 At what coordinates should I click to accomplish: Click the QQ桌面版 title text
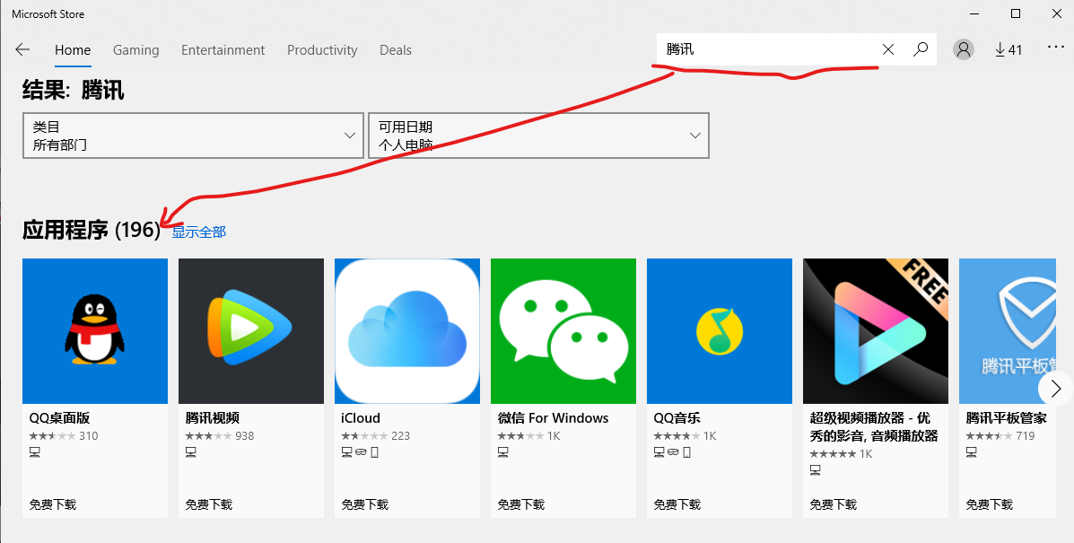click(x=59, y=417)
